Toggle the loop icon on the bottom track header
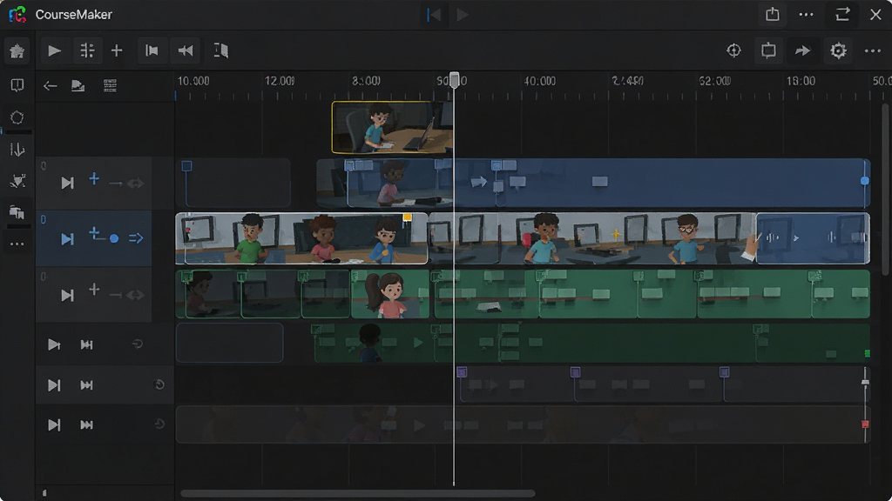 click(159, 424)
